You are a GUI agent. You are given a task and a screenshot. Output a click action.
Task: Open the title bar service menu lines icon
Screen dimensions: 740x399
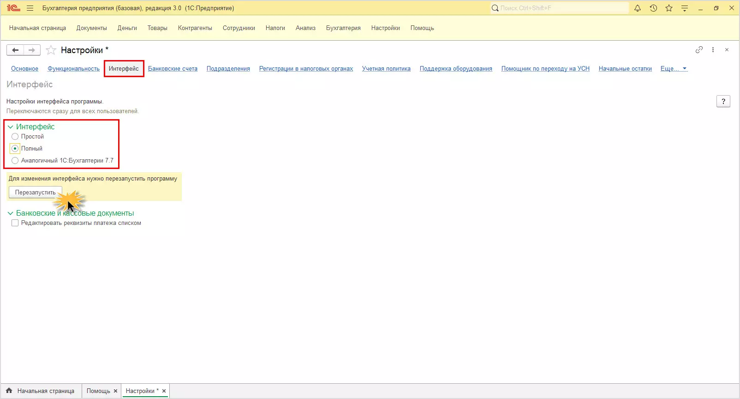click(x=685, y=8)
